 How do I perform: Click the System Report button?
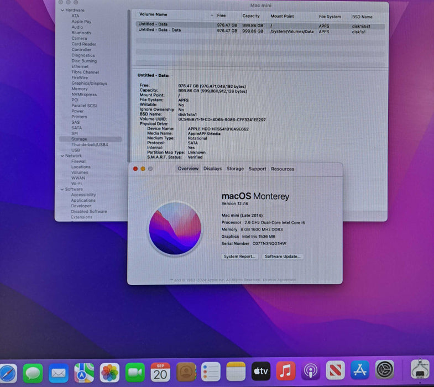[239, 257]
